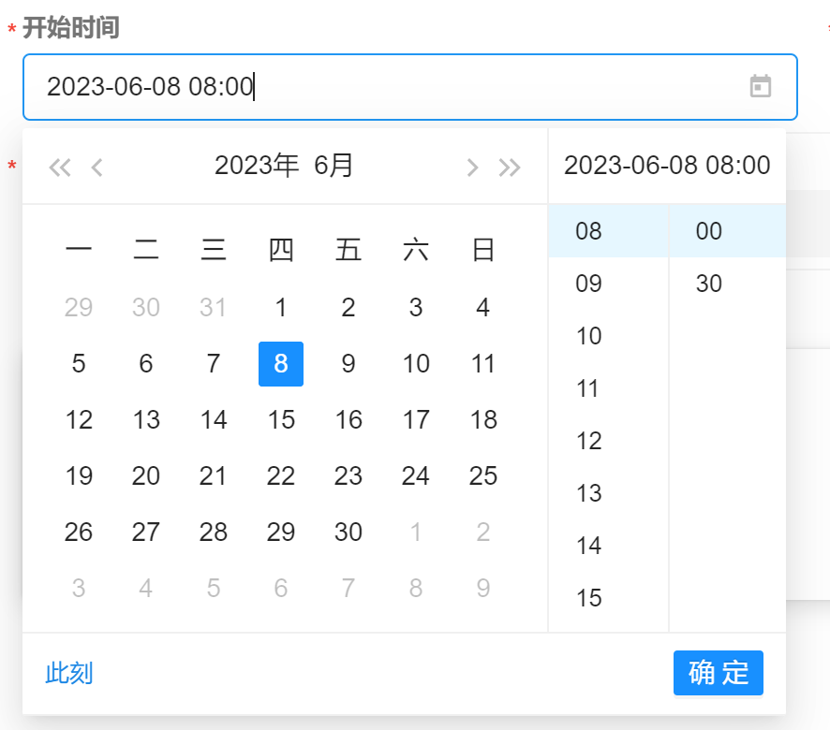The image size is (830, 730).
Task: Select minute 30 in time column
Action: pyautogui.click(x=709, y=284)
